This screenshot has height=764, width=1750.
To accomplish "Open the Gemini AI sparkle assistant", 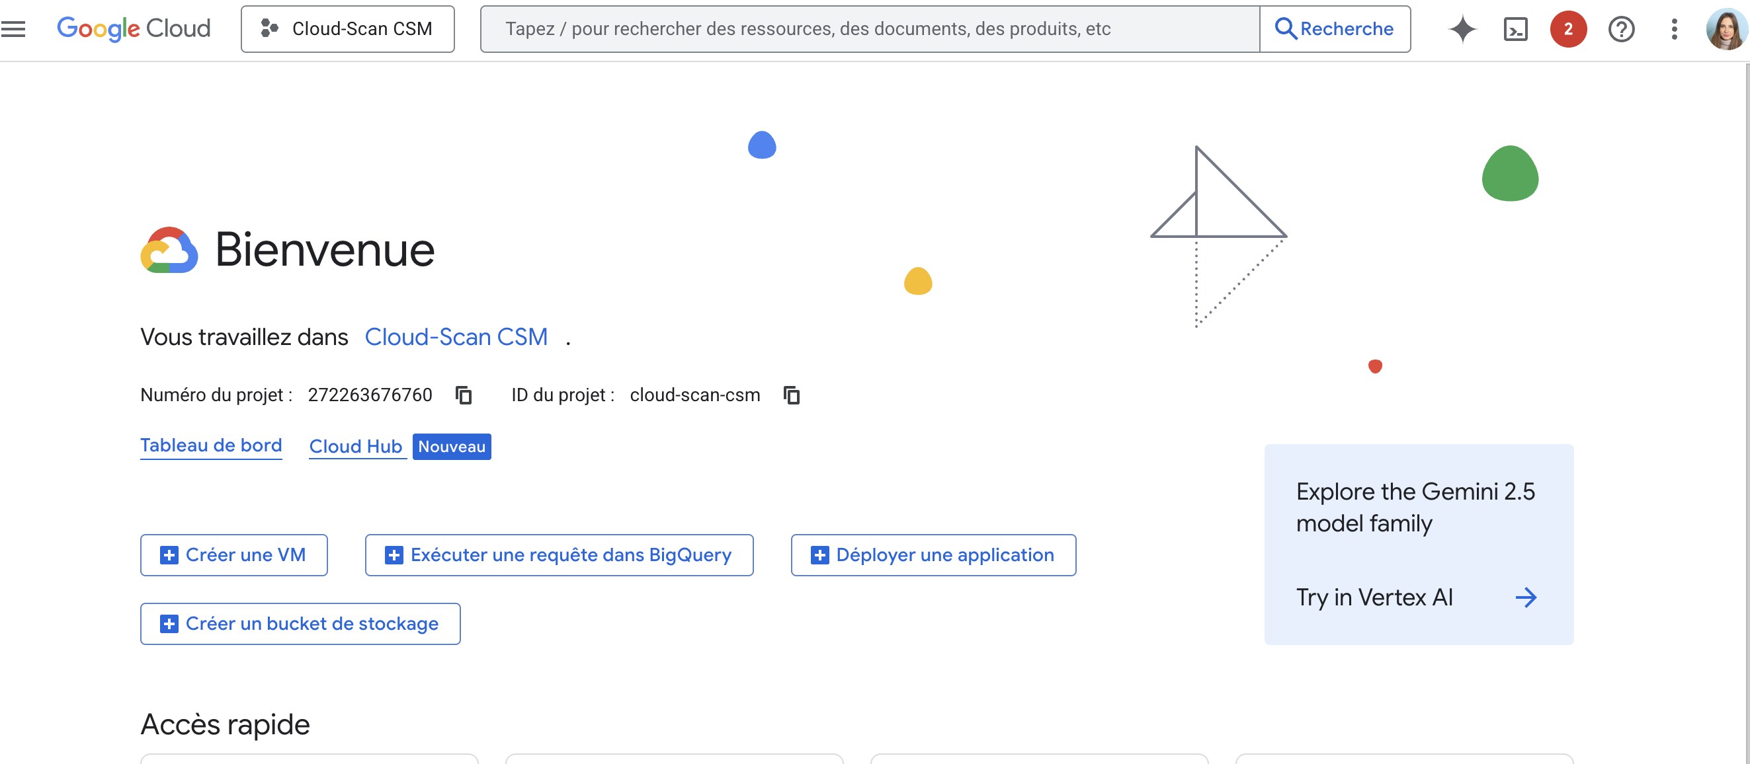I will click(x=1462, y=28).
